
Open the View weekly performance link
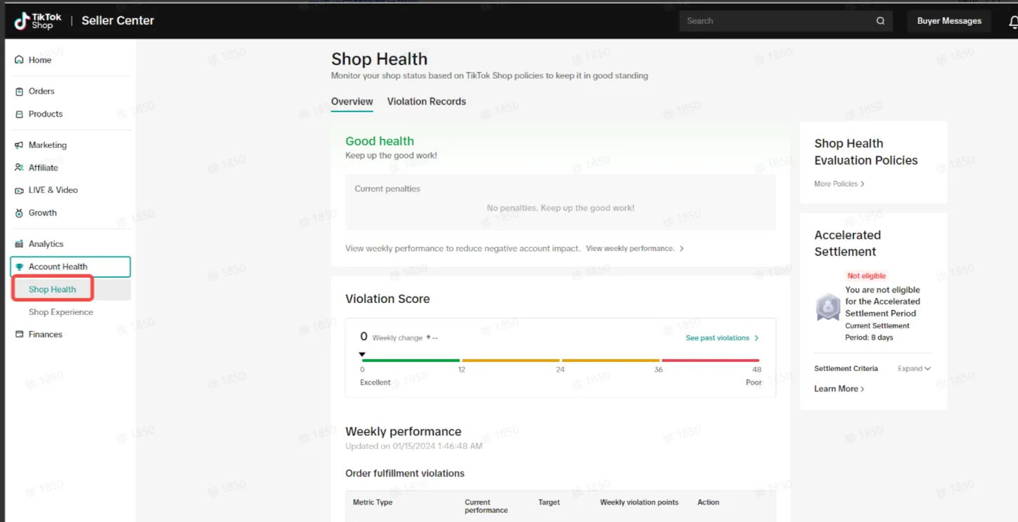tap(630, 248)
